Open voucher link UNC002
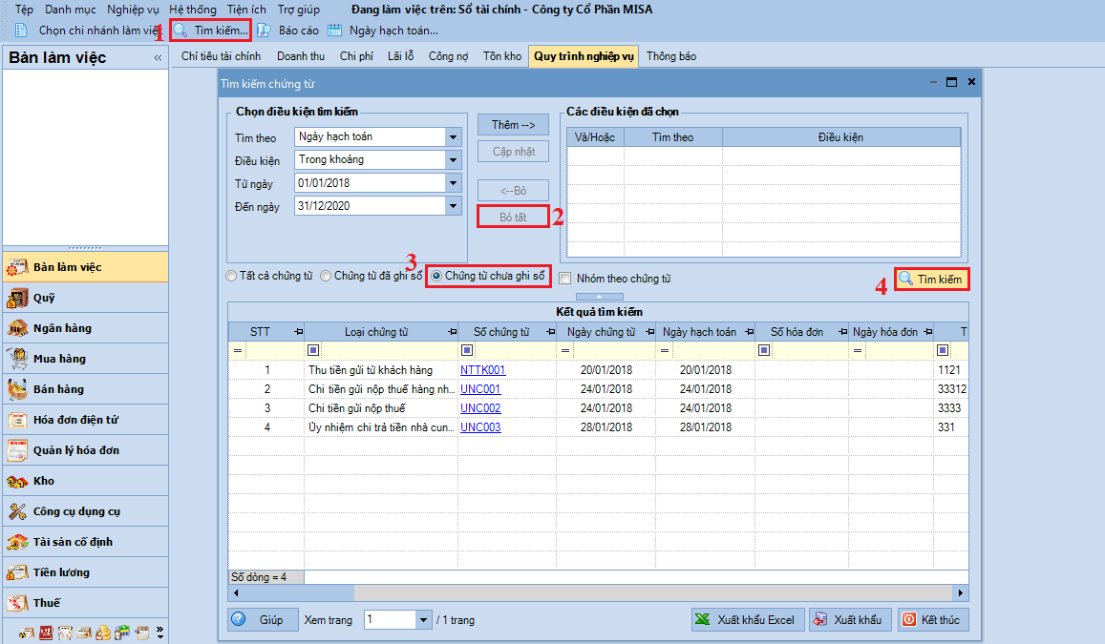This screenshot has height=644, width=1105. click(480, 407)
